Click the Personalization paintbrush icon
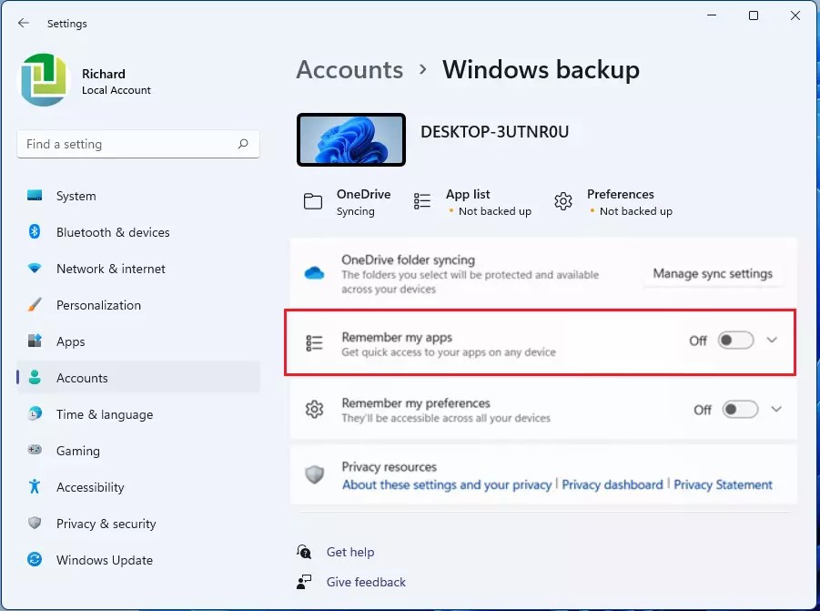820x611 pixels. [35, 304]
